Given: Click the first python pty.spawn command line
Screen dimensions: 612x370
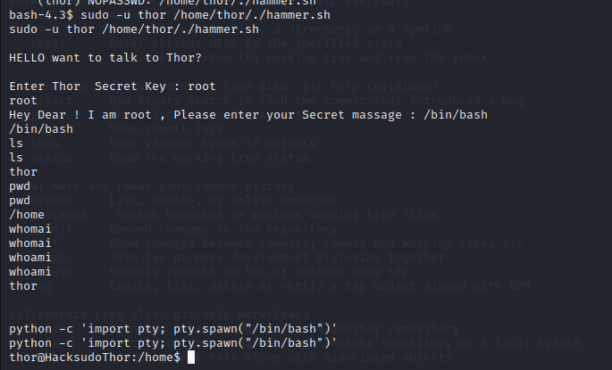Looking at the screenshot, I should coord(173,328).
